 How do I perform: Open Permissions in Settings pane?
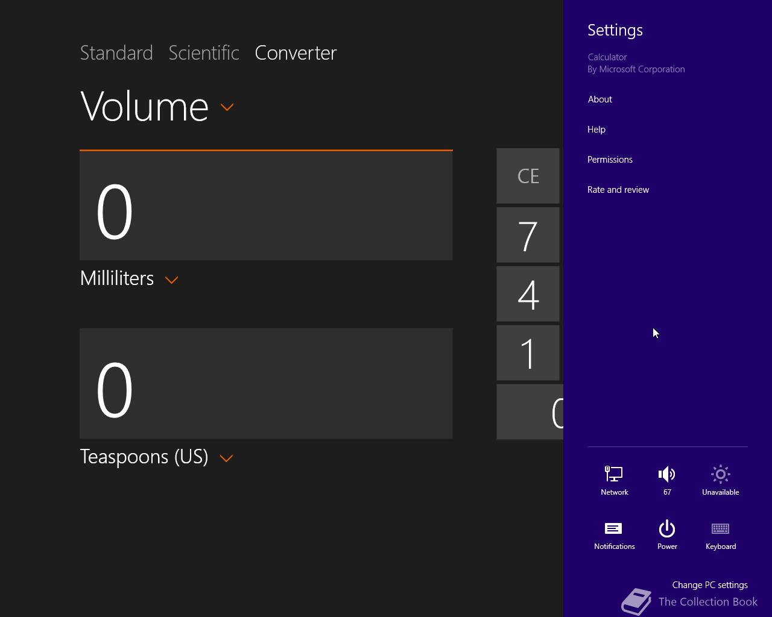610,160
